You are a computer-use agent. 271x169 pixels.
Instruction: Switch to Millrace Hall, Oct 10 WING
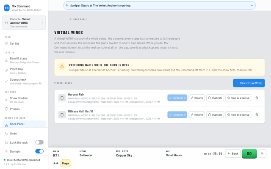click(x=177, y=114)
